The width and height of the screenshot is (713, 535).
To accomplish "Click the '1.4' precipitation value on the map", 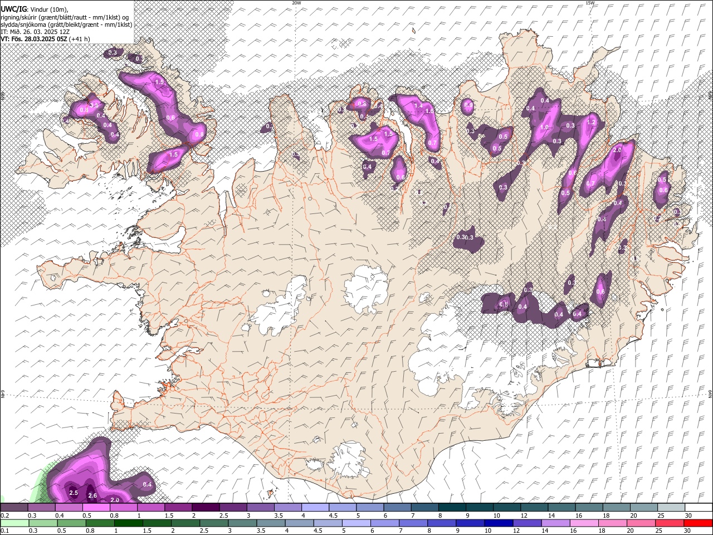I will point(418,105).
